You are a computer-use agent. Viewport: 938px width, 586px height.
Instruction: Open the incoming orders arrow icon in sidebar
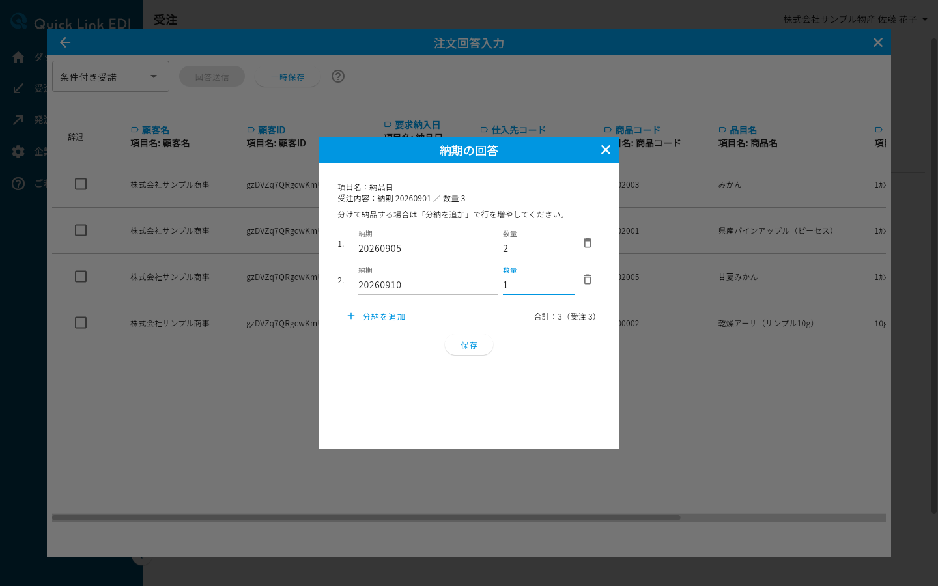pos(18,89)
